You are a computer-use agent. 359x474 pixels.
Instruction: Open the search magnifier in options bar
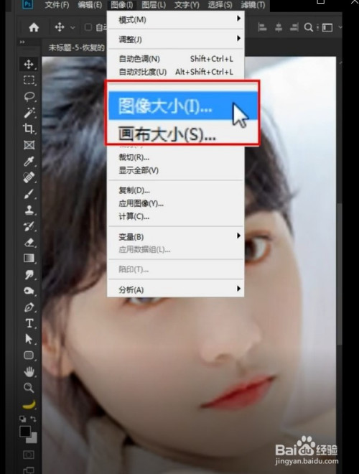[308, 27]
